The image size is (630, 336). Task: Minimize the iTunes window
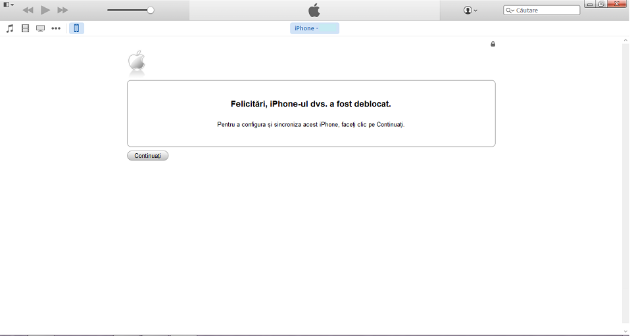(590, 4)
